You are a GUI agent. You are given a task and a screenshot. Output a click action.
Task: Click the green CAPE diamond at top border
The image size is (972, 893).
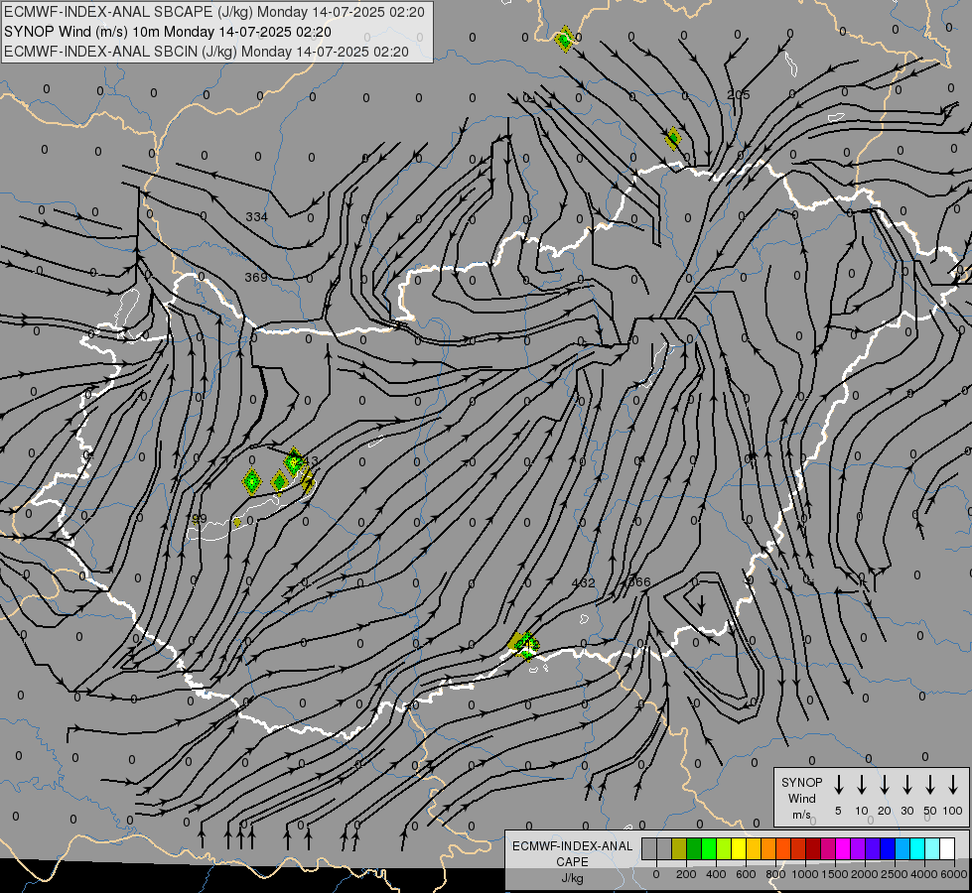[x=565, y=40]
